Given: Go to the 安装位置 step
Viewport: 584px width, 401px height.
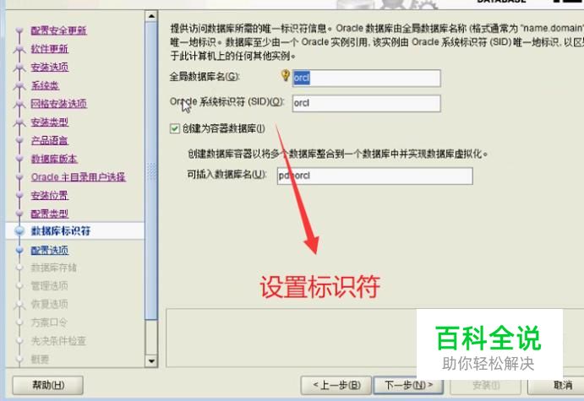Looking at the screenshot, I should tap(50, 195).
